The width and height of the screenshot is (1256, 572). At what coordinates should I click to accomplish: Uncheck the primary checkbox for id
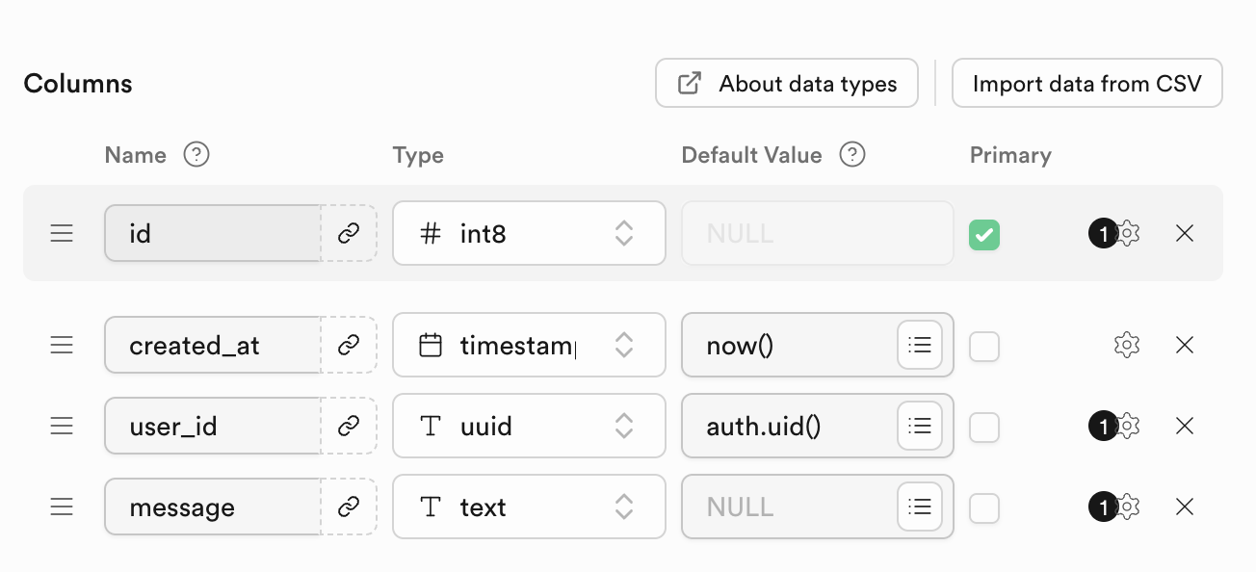pyautogui.click(x=984, y=234)
